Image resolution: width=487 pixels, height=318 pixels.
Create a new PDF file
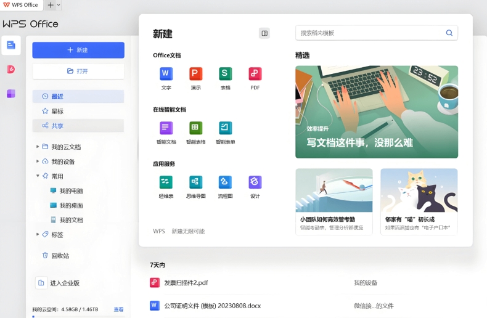pos(255,74)
